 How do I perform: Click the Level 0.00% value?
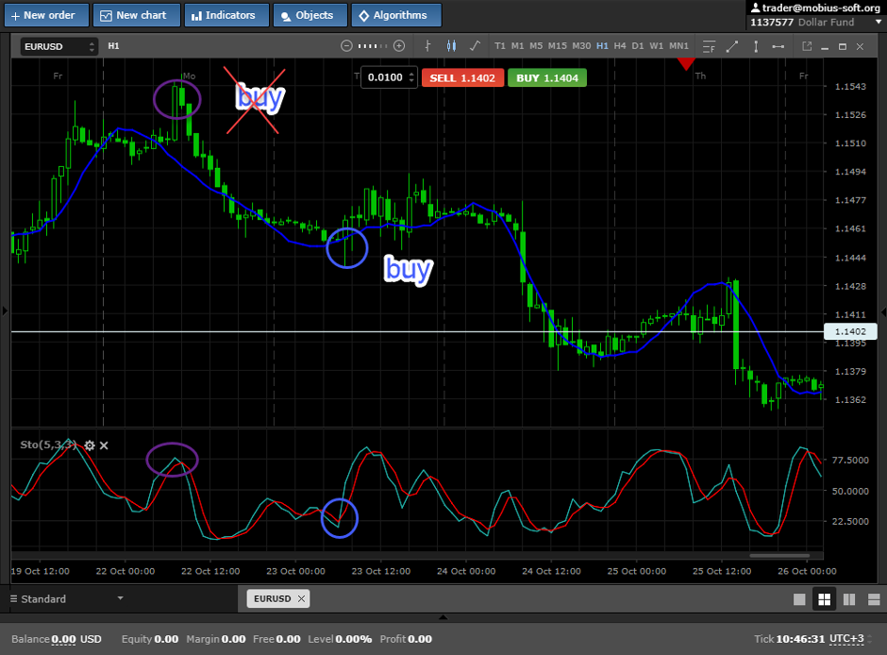click(354, 639)
